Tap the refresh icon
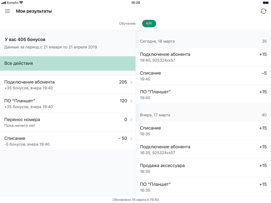Viewport: 271px width, 203px height. point(263,11)
